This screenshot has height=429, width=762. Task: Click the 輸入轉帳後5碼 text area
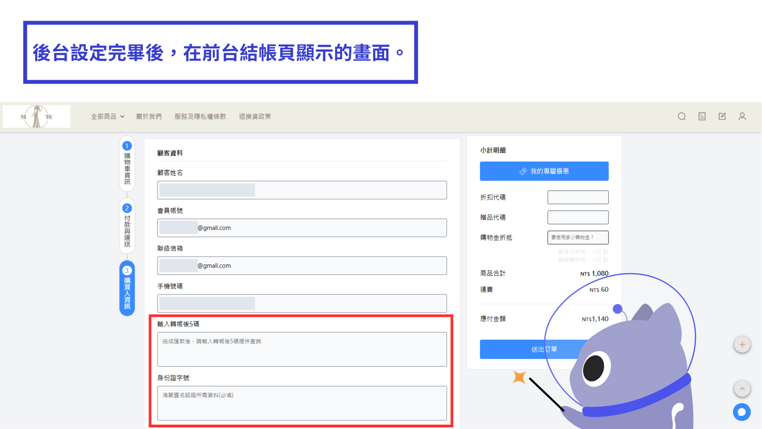[302, 349]
